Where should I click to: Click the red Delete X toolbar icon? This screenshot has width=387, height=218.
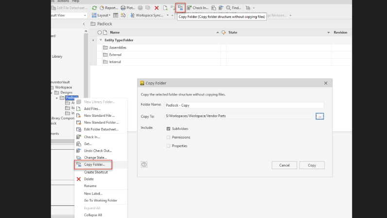(x=157, y=8)
